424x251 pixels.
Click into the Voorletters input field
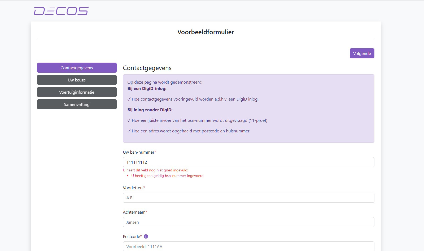[x=248, y=198]
